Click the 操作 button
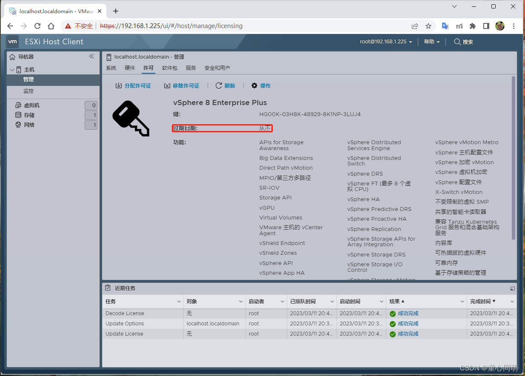Image resolution: width=525 pixels, height=376 pixels. (261, 85)
